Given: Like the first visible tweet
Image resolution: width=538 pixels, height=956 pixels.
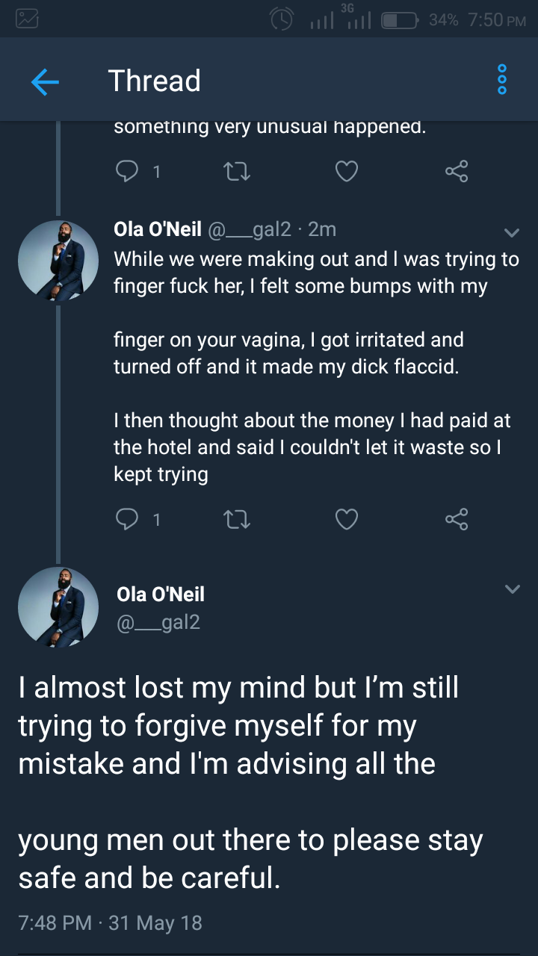Looking at the screenshot, I should pos(346,173).
